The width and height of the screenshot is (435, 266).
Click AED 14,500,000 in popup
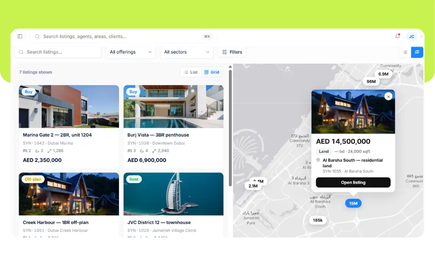pyautogui.click(x=343, y=142)
